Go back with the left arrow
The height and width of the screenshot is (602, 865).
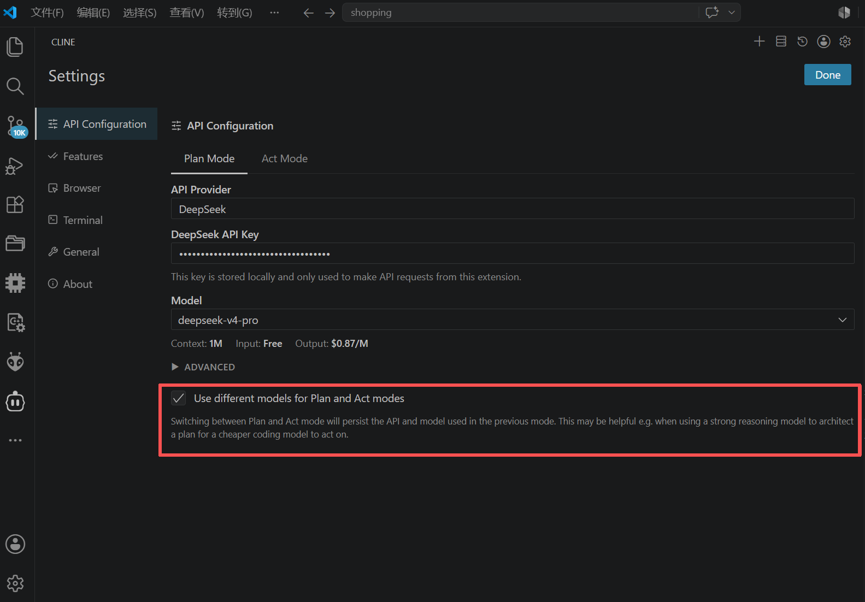click(308, 13)
